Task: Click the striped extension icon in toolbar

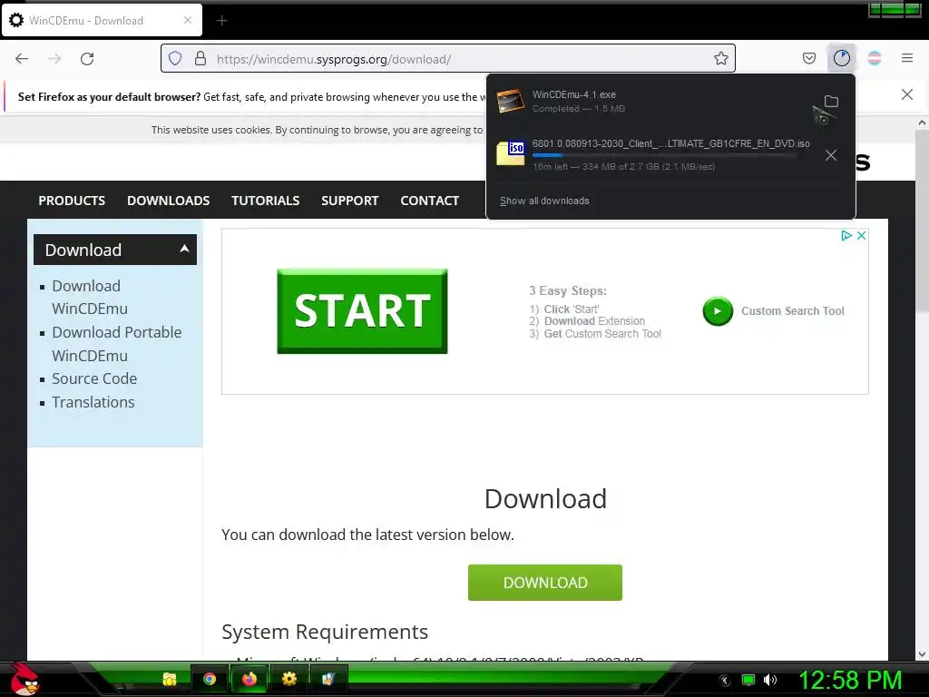Action: tap(875, 58)
